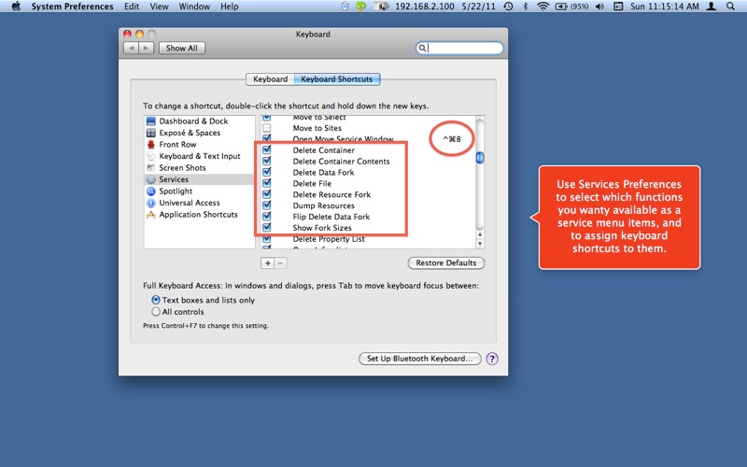Click the minus remove shortcut button
747x467 pixels.
281,263
